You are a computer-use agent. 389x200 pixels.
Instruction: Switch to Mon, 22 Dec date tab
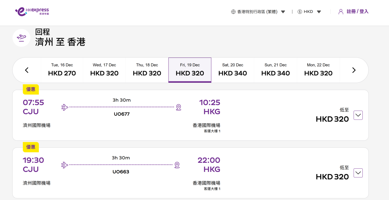(x=318, y=70)
